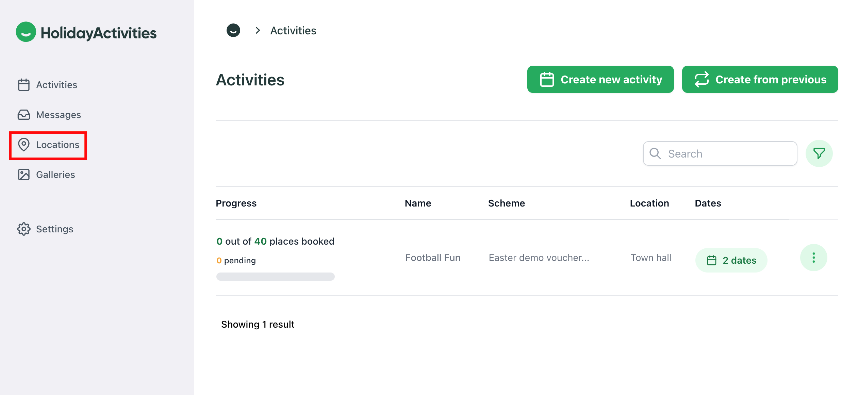Open Messages in the sidebar
Screen dimensions: 858x395
[59, 115]
